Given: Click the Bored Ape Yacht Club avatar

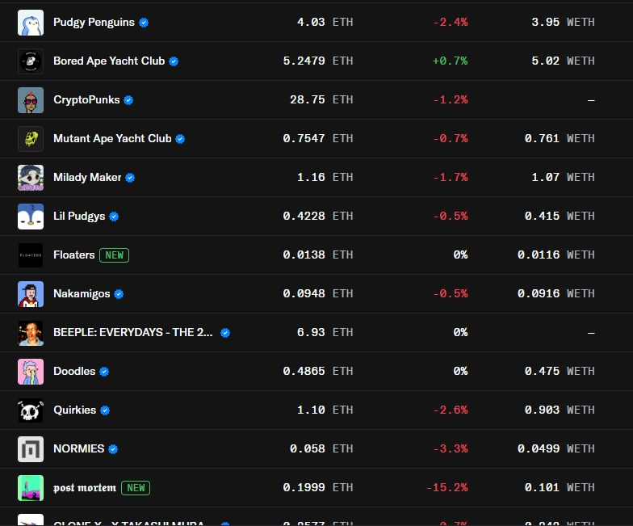Looking at the screenshot, I should click(x=31, y=61).
